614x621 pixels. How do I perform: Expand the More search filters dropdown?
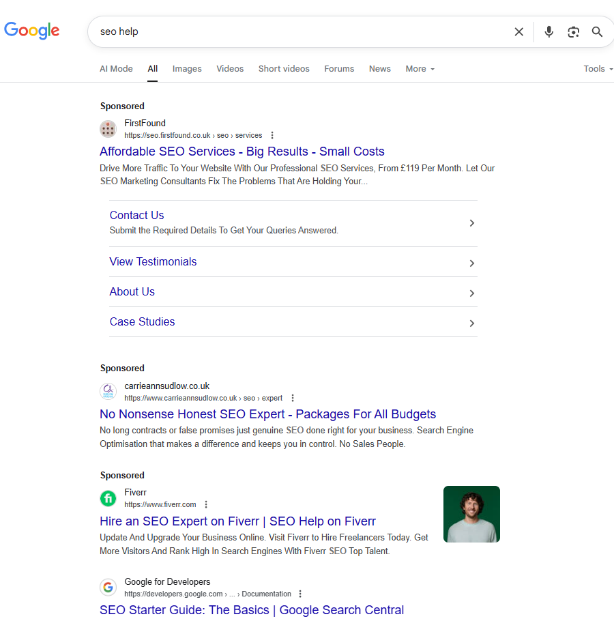coord(420,69)
